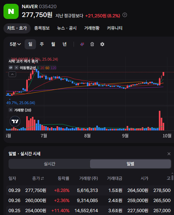This screenshot has height=215, width=174.
Task: Toggle moving average line visibility eye
Action: [11, 68]
